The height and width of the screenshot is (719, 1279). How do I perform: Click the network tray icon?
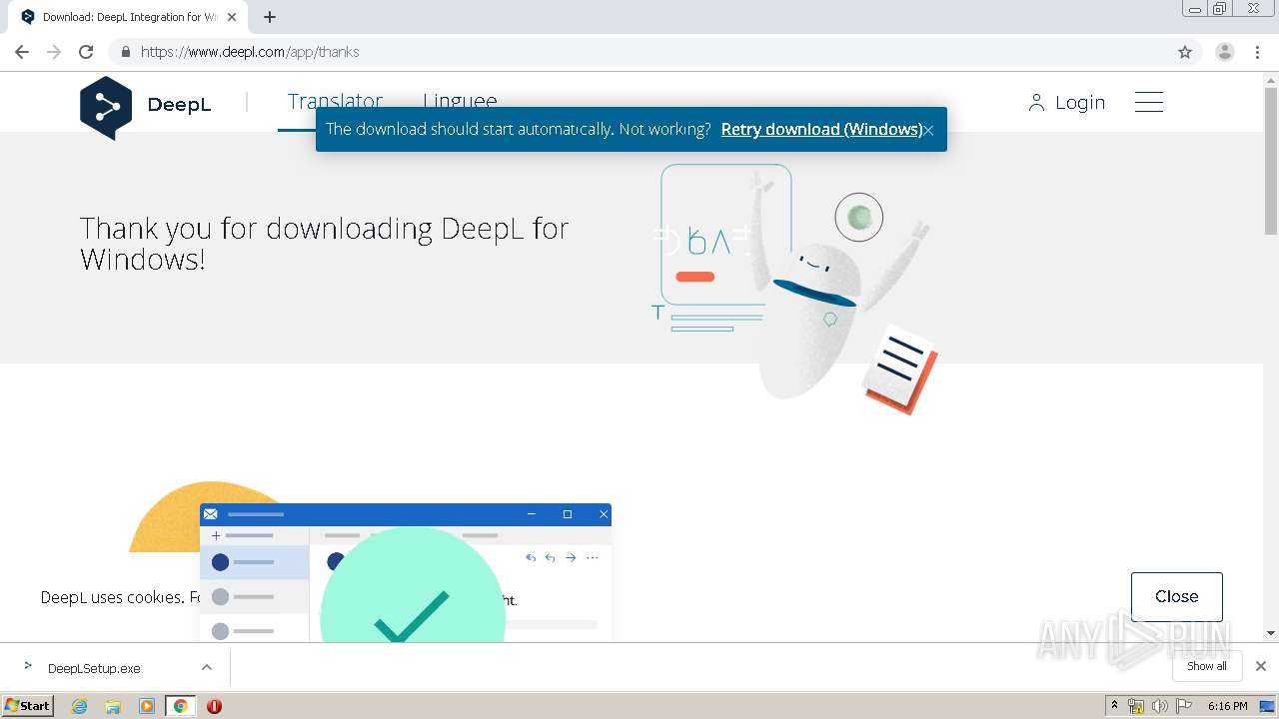(x=1136, y=706)
